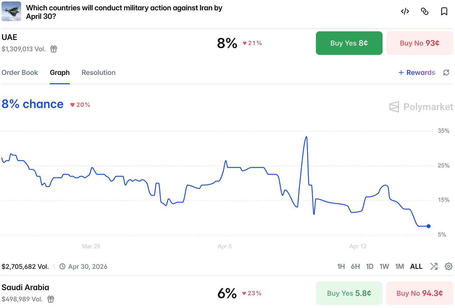Select the Graph tab

pos(60,72)
